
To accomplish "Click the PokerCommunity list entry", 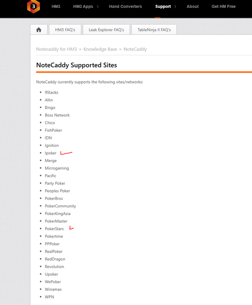I will pos(60,206).
